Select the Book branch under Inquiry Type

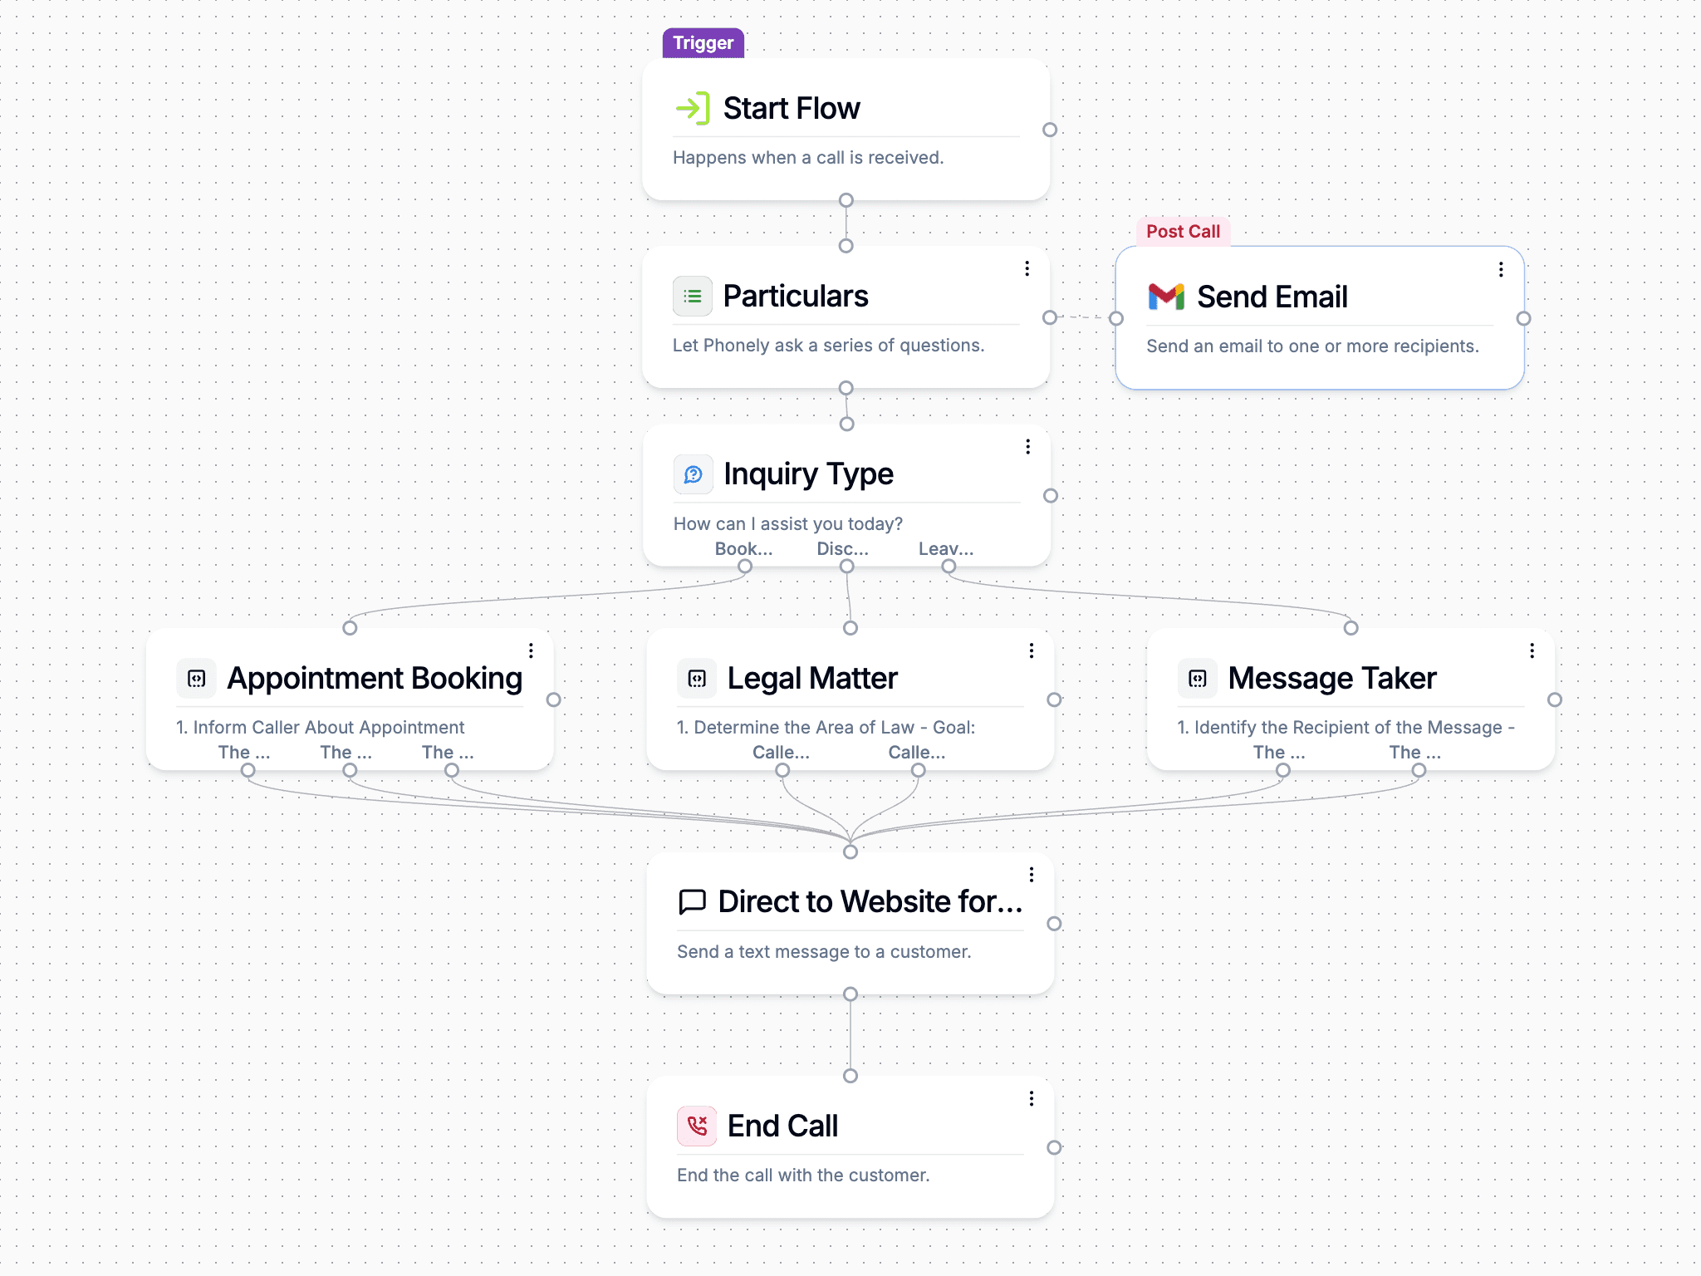743,548
